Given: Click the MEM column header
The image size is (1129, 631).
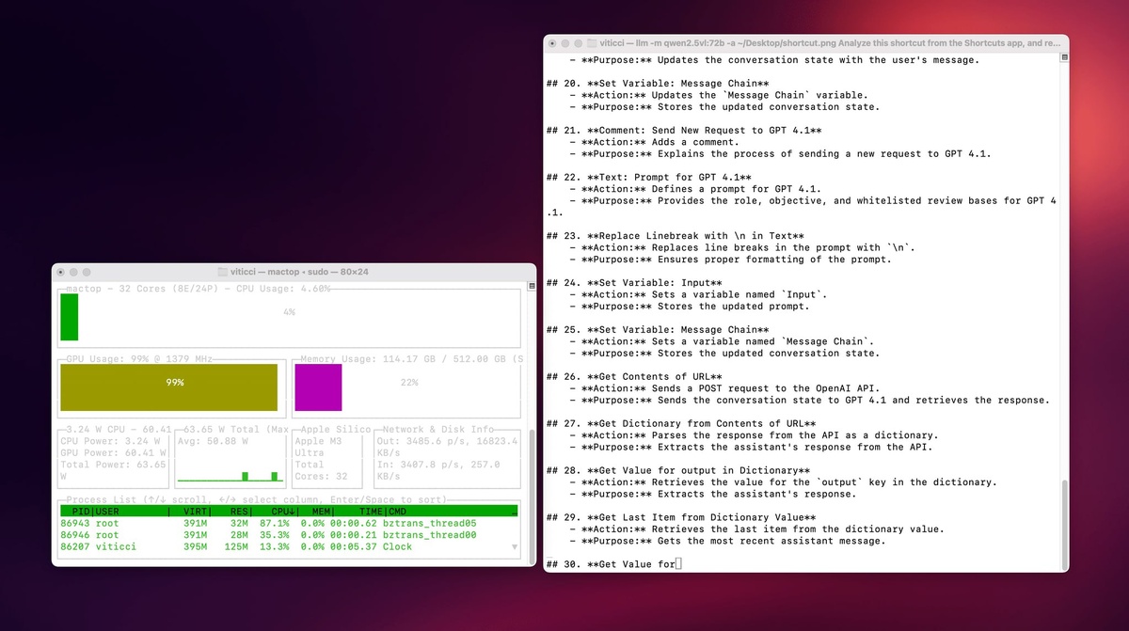Looking at the screenshot, I should [323, 512].
